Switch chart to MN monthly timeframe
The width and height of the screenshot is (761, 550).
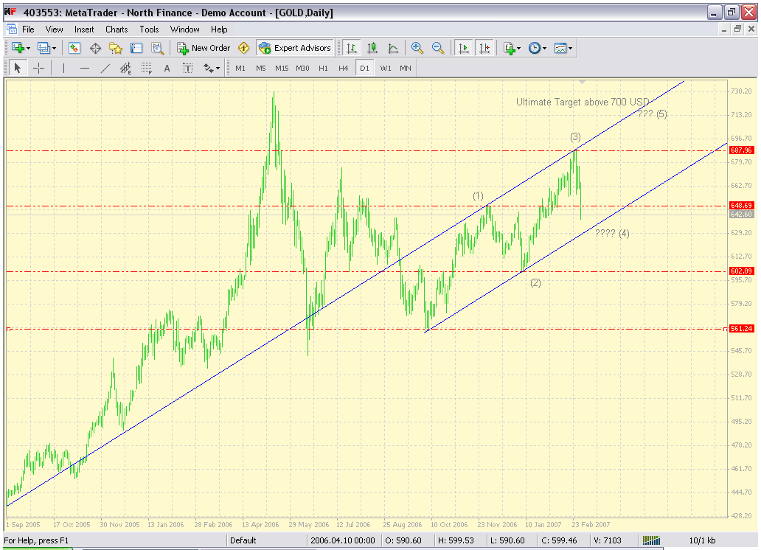coord(406,69)
